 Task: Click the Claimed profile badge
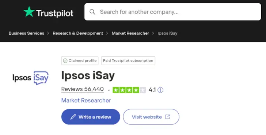tap(80, 61)
